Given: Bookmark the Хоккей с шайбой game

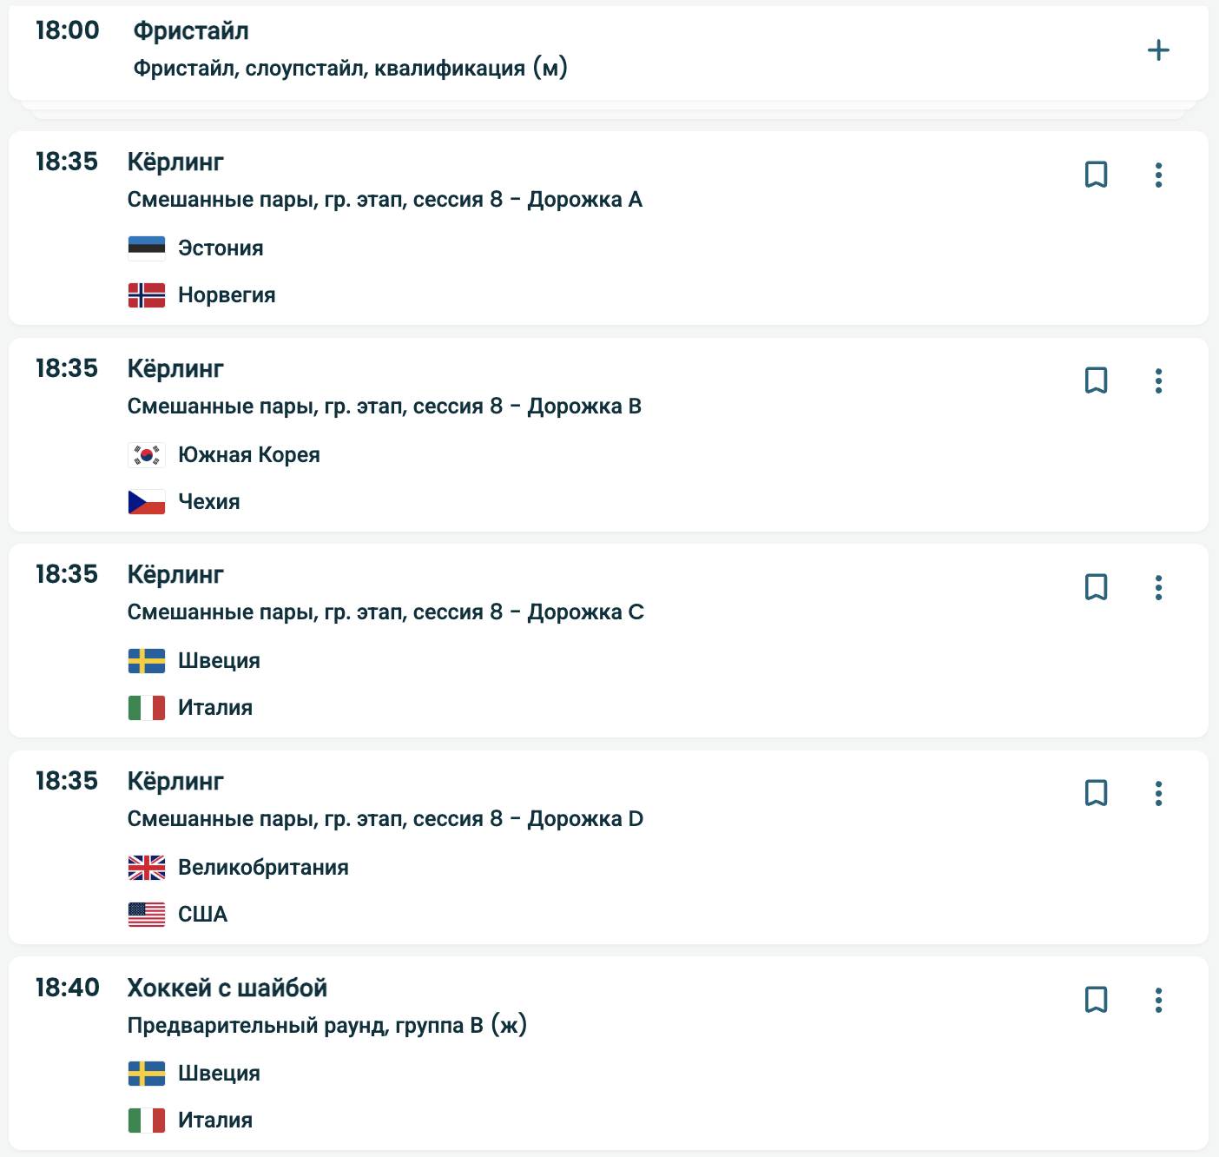Looking at the screenshot, I should coord(1096,1000).
